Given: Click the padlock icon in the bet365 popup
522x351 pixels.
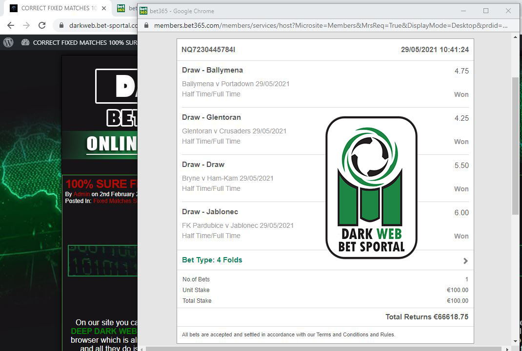Looking at the screenshot, I should [x=146, y=26].
